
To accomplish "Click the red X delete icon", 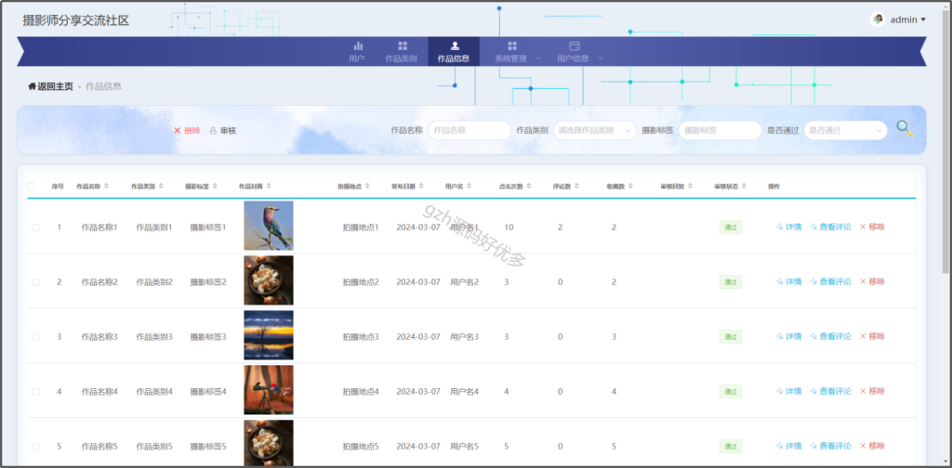I will 178,130.
